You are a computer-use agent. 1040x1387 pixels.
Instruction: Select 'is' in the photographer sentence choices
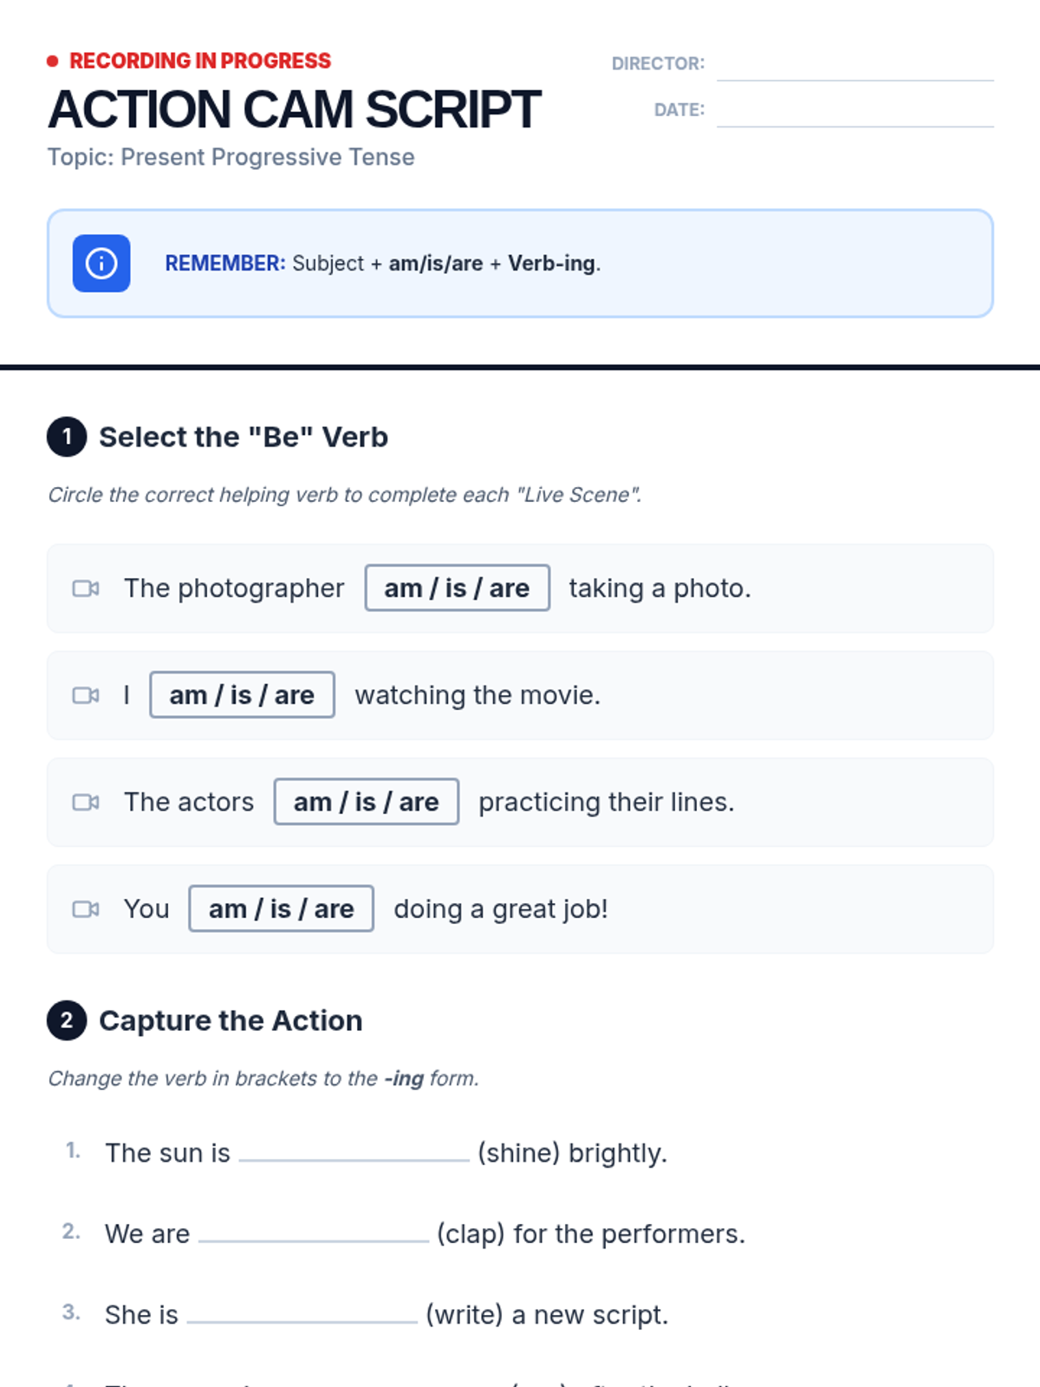point(456,589)
